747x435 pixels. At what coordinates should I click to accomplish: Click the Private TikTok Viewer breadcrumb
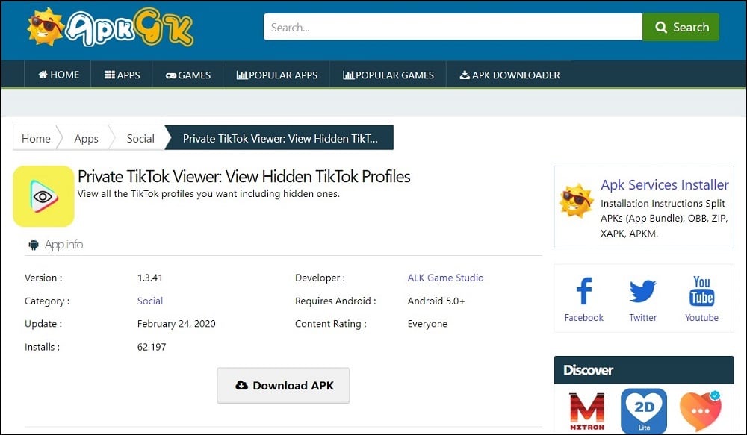tap(280, 139)
